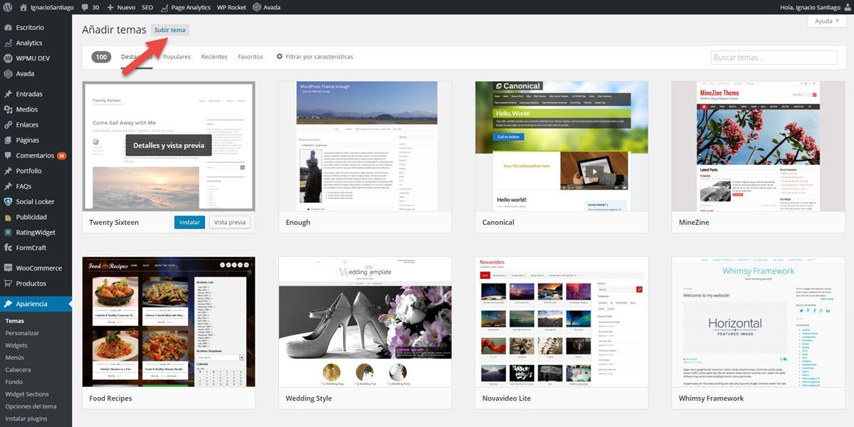Click the Subir tema button
This screenshot has width=854, height=427.
(170, 30)
